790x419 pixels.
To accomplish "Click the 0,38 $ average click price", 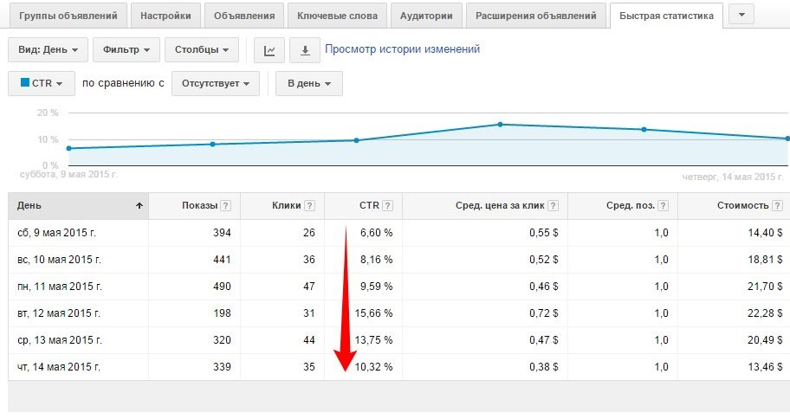I will 544,367.
